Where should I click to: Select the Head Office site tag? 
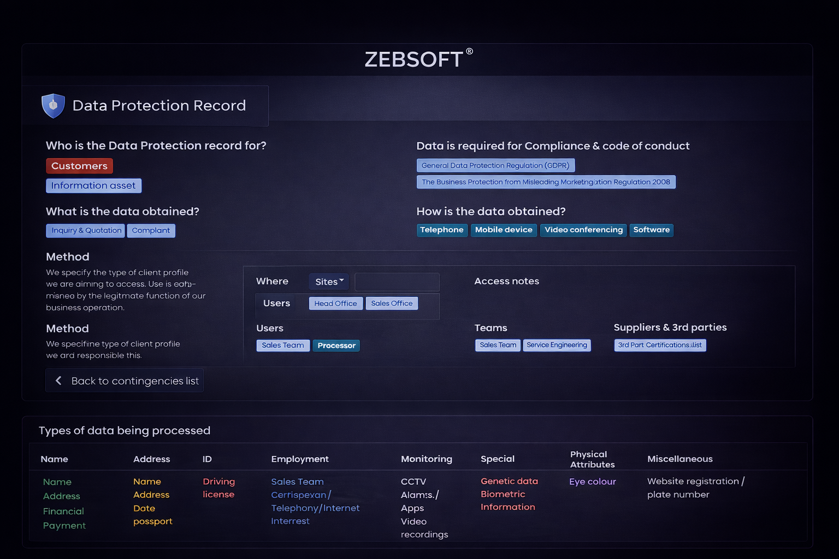335,304
